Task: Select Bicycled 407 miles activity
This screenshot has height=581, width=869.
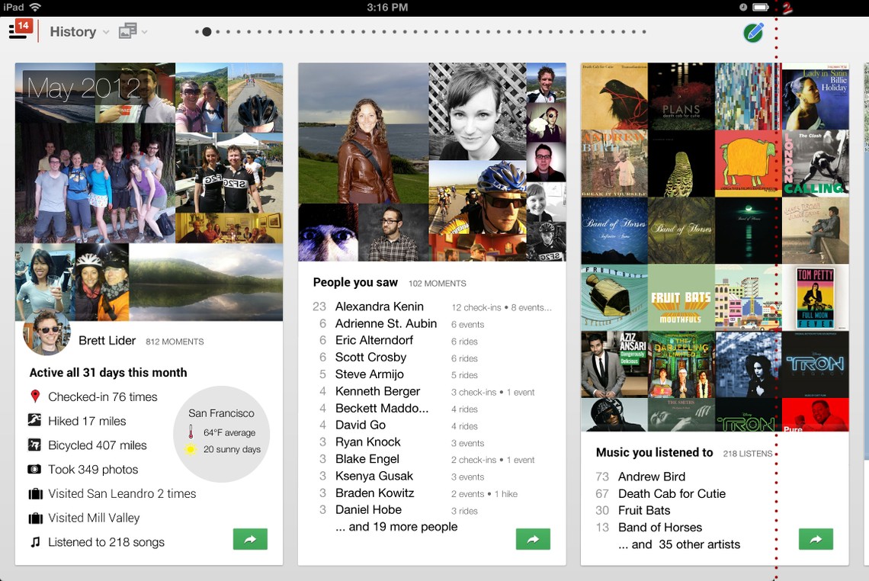Action: (97, 445)
